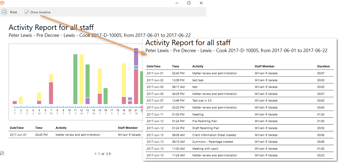Click the Activity column header in right table

click(x=198, y=66)
